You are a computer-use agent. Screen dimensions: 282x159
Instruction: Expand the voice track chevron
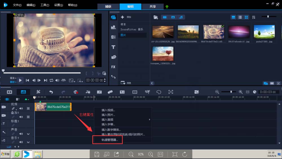(28, 134)
